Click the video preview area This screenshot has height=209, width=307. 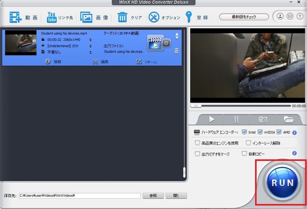248,65
